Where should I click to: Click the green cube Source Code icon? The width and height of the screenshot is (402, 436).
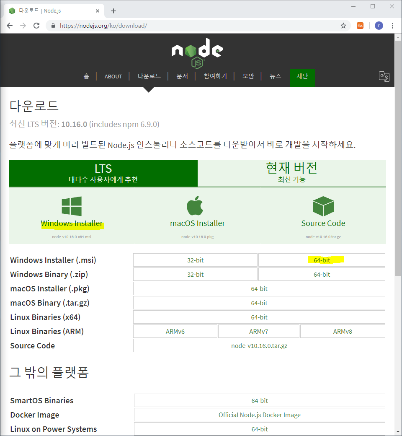tap(323, 206)
